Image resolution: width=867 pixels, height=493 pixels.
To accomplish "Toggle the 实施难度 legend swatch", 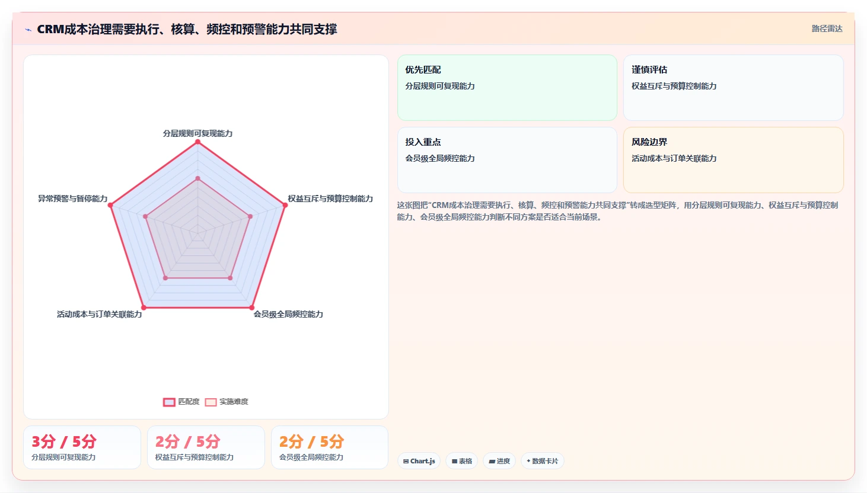I will (211, 402).
